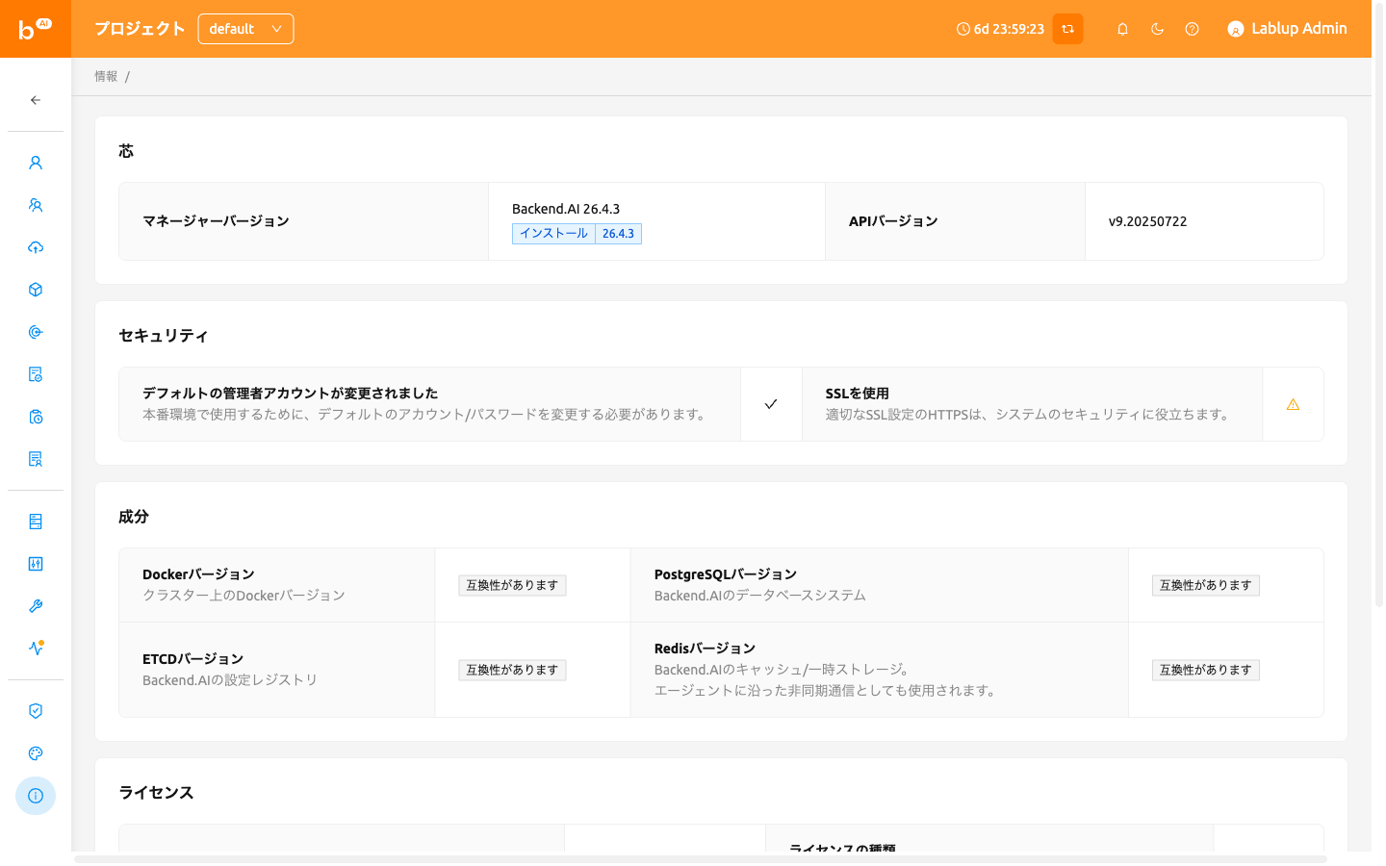Click the horizontal scrollbar at the bottom
The height and width of the screenshot is (866, 1386).
(700, 859)
